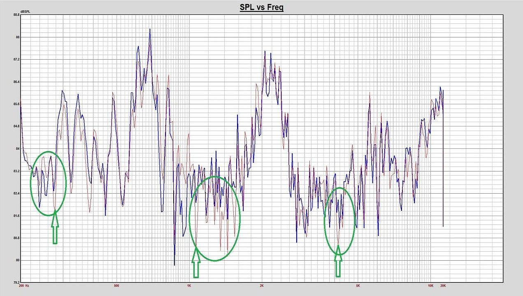This screenshot has width=523, height=296.
Task: Click the "84" y-axis value
Action: (18, 148)
